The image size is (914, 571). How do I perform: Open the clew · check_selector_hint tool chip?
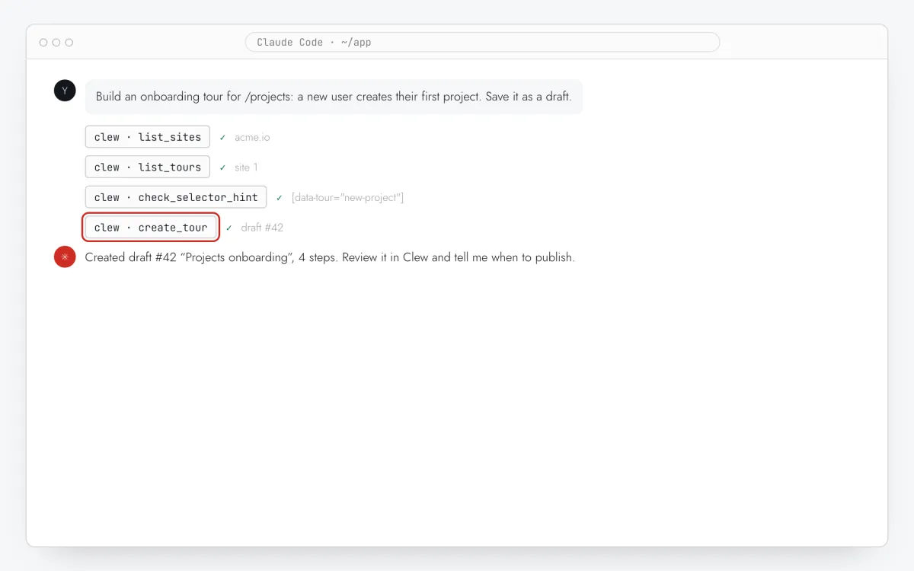(x=176, y=197)
